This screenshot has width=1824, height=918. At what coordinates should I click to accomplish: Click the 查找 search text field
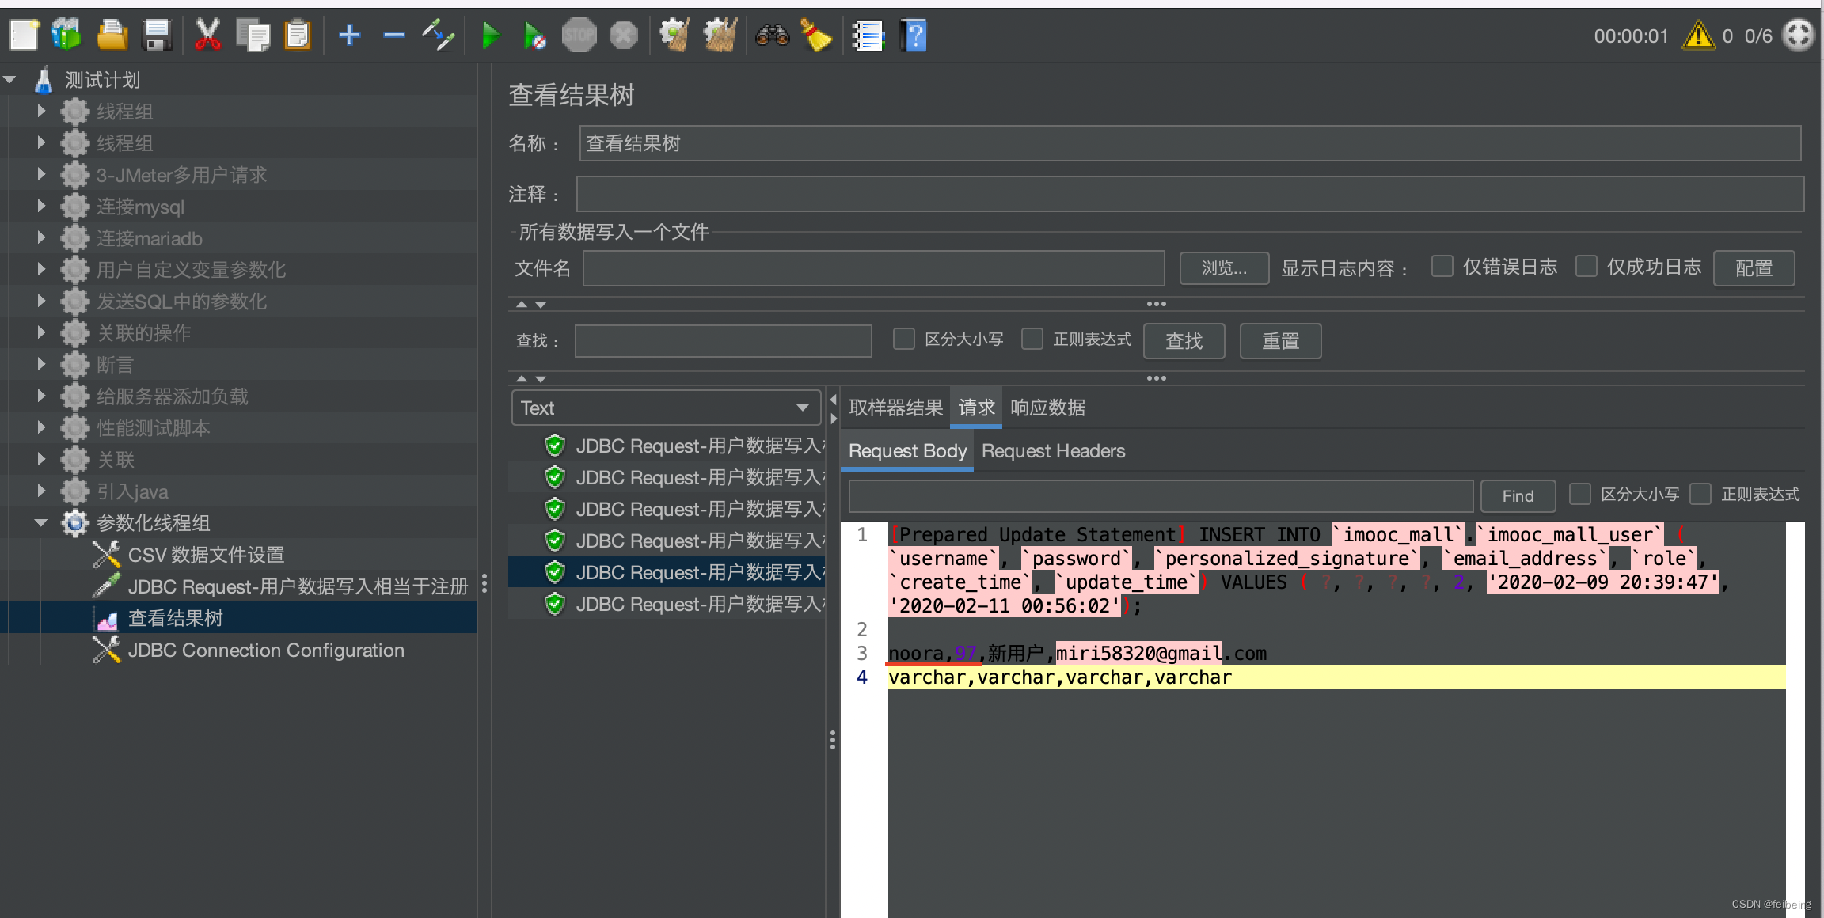[723, 341]
